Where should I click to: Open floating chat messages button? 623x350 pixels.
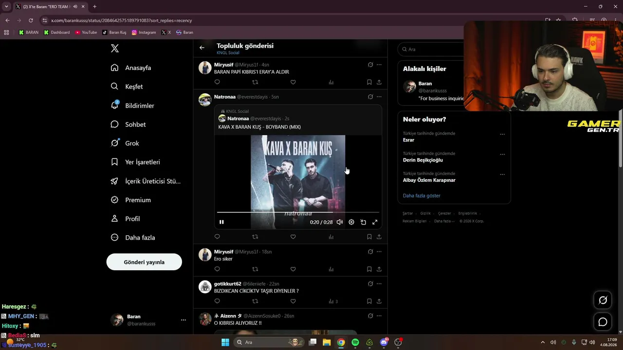pyautogui.click(x=603, y=322)
